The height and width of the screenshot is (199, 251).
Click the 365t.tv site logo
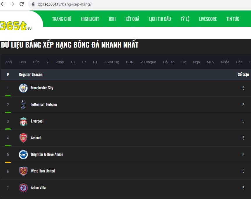pos(16,26)
